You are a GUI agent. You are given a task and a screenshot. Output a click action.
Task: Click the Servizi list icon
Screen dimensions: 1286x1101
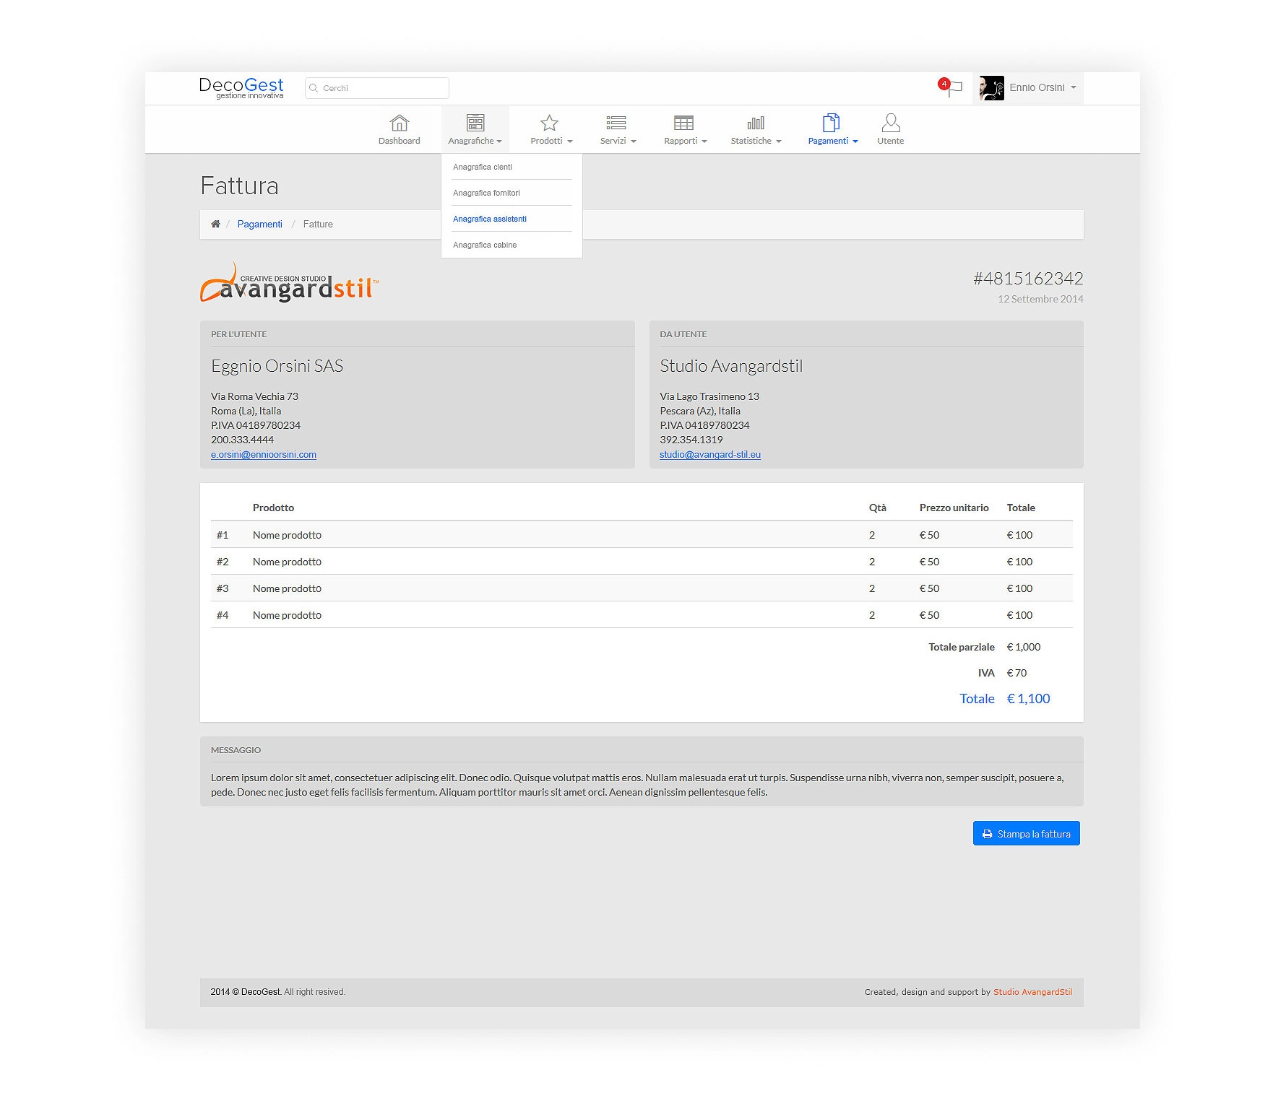pos(616,123)
